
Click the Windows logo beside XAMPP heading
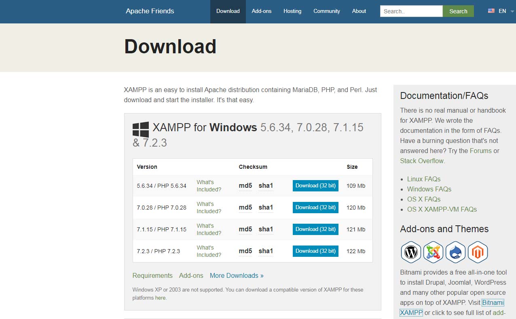[x=141, y=130]
